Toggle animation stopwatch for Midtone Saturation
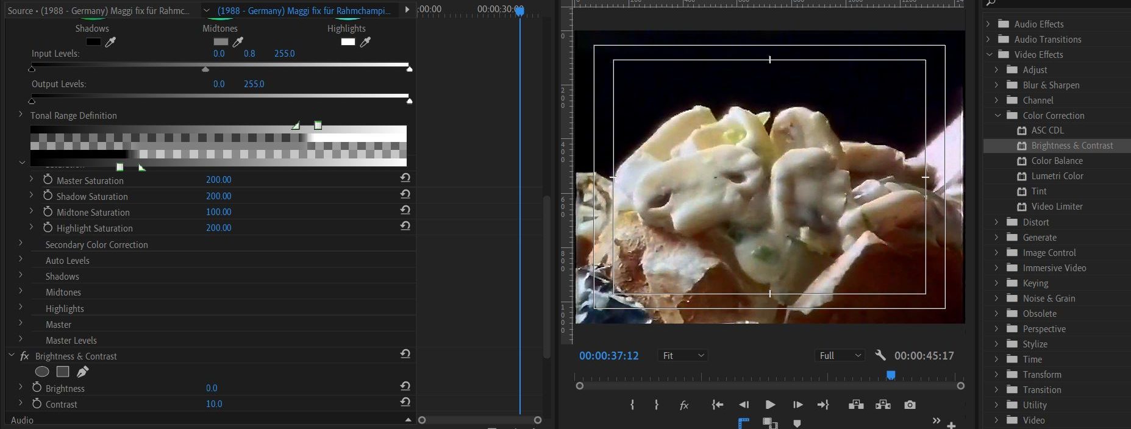The height and width of the screenshot is (429, 1131). 48,211
